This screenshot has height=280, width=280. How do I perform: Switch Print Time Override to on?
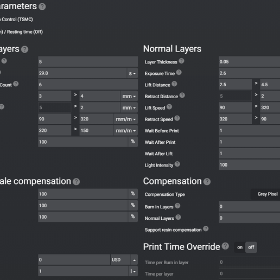pyautogui.click(x=240, y=247)
